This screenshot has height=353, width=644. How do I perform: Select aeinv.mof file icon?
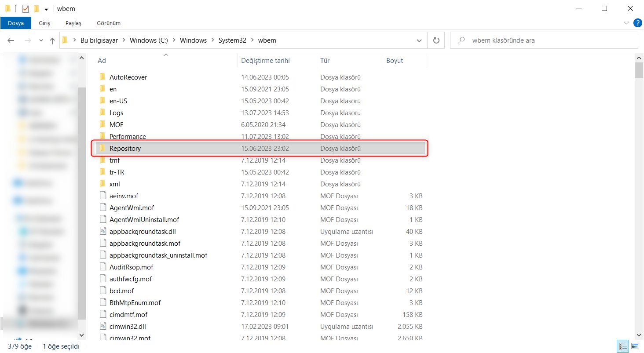(102, 196)
